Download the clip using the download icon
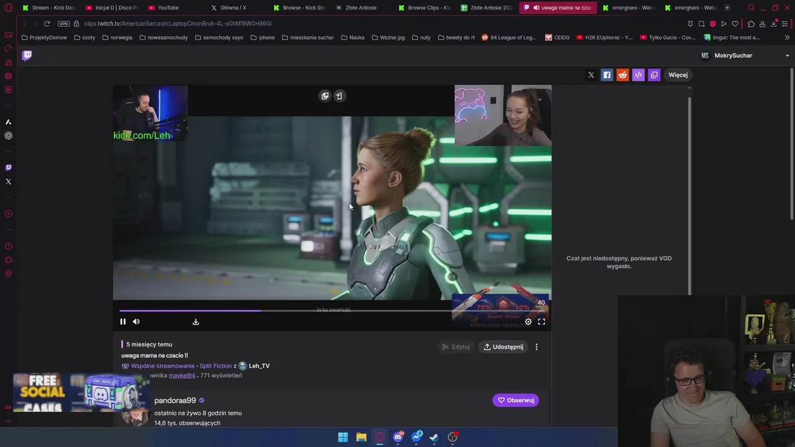Screen dimensions: 795x447 [x=196, y=322]
